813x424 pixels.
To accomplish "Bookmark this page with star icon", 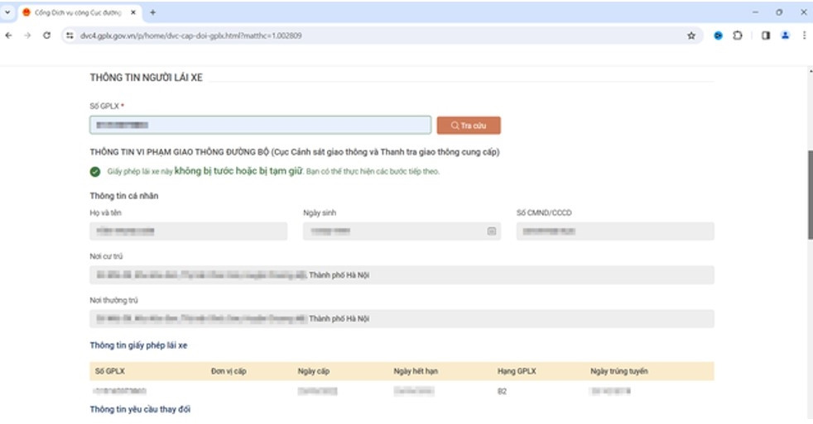I will [x=691, y=36].
